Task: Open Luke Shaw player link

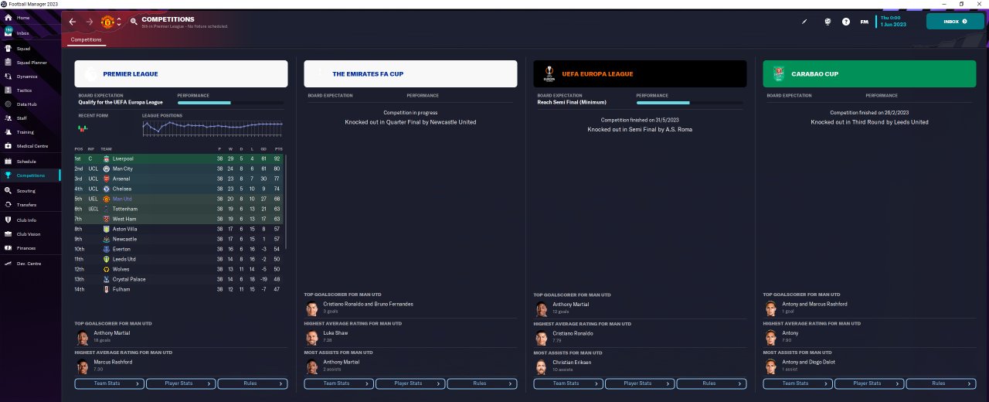Action: pos(335,332)
